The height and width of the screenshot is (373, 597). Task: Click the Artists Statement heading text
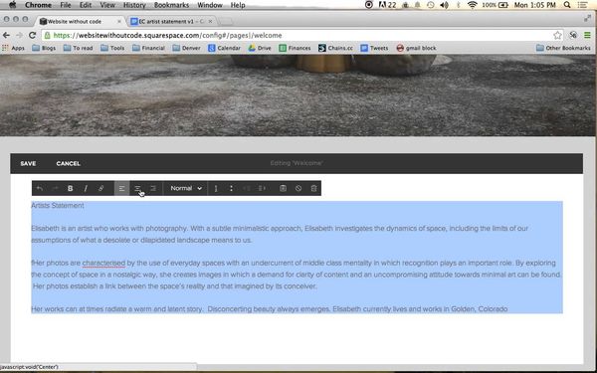coord(58,206)
